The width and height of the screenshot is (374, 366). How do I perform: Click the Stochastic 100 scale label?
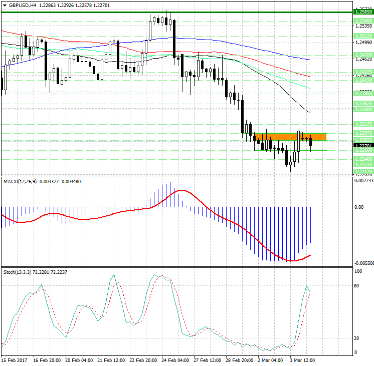[358, 271]
